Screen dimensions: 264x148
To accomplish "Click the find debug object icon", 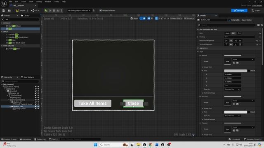I will coord(94,11).
